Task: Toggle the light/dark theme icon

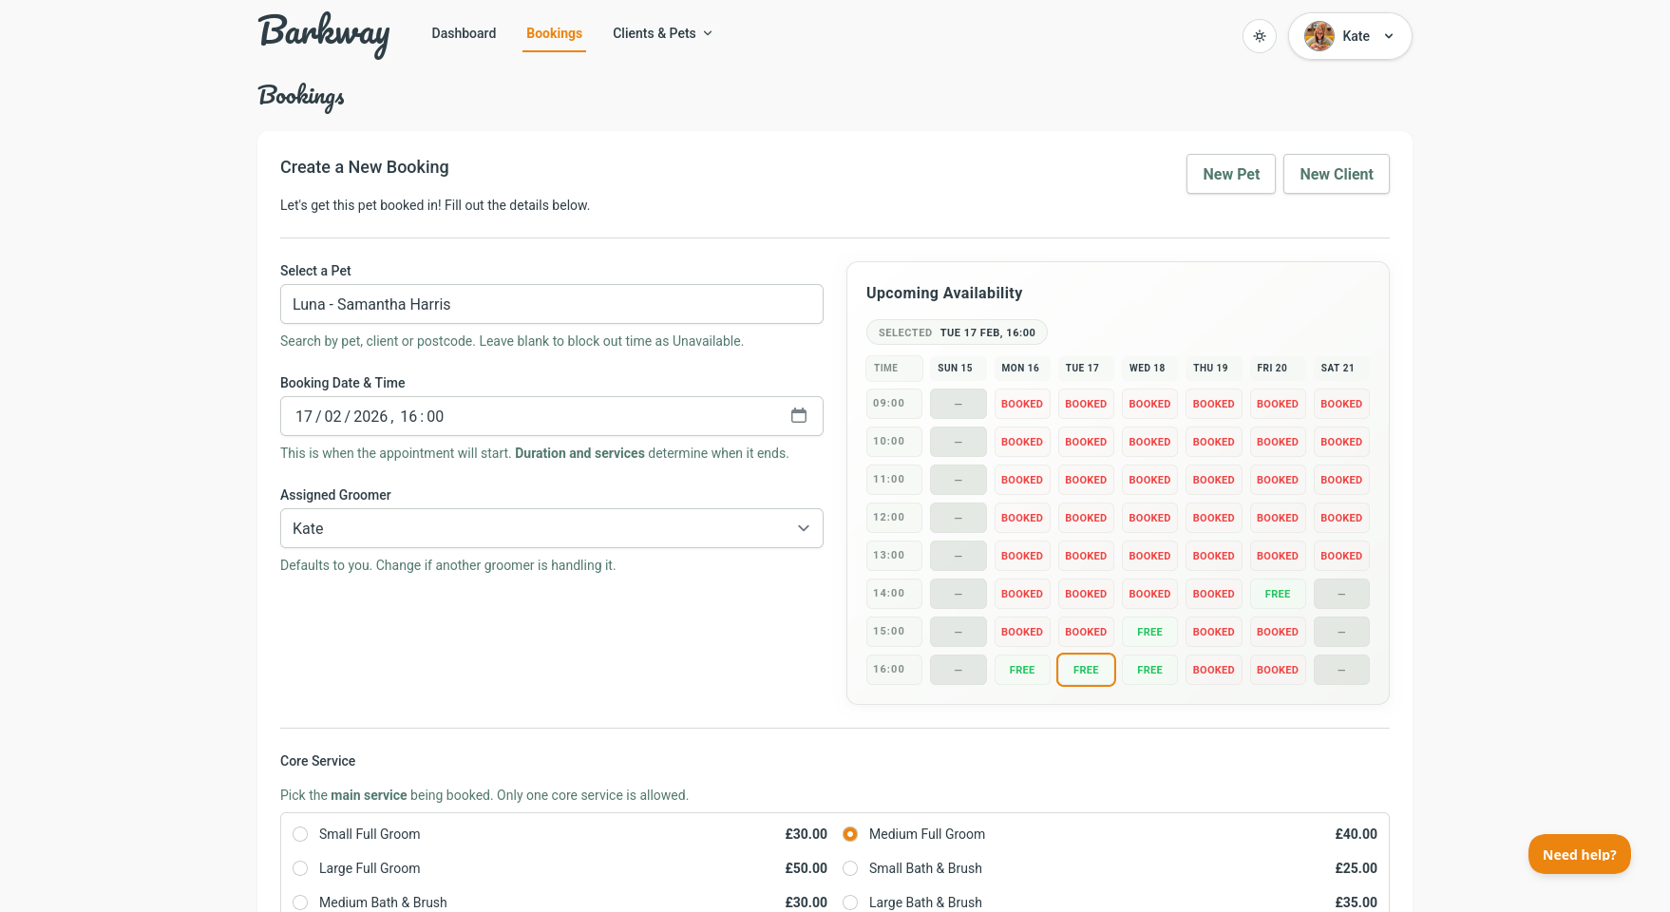Action: point(1259,36)
